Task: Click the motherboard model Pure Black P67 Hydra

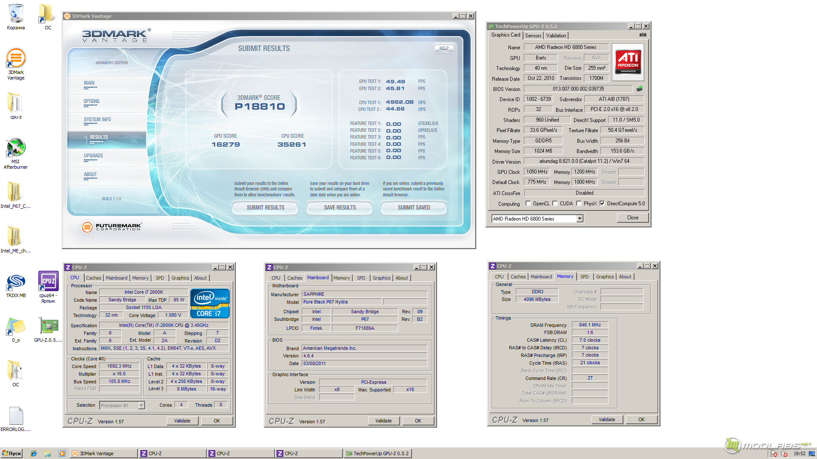Action: click(341, 302)
